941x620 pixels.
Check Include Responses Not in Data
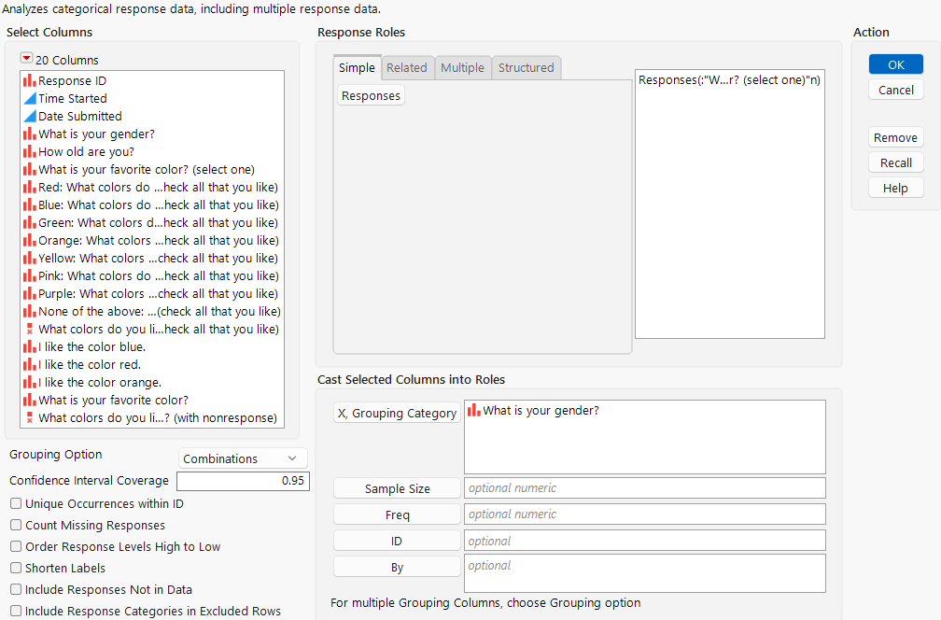tap(15, 589)
